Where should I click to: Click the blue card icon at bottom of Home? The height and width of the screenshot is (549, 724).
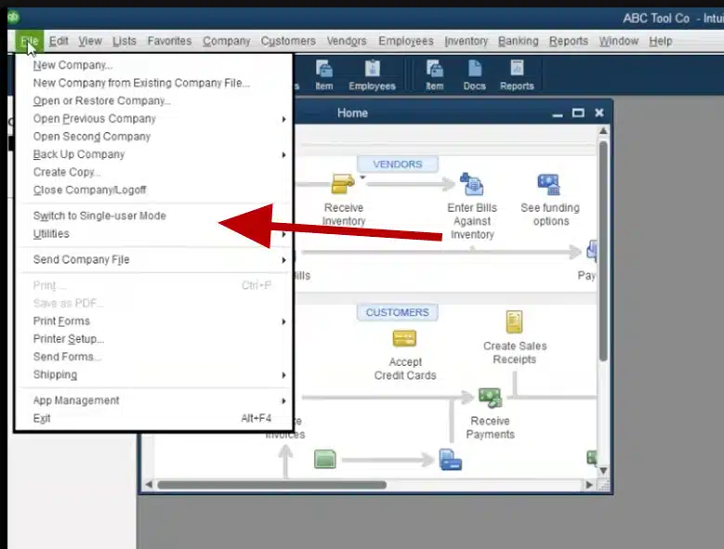tap(450, 460)
